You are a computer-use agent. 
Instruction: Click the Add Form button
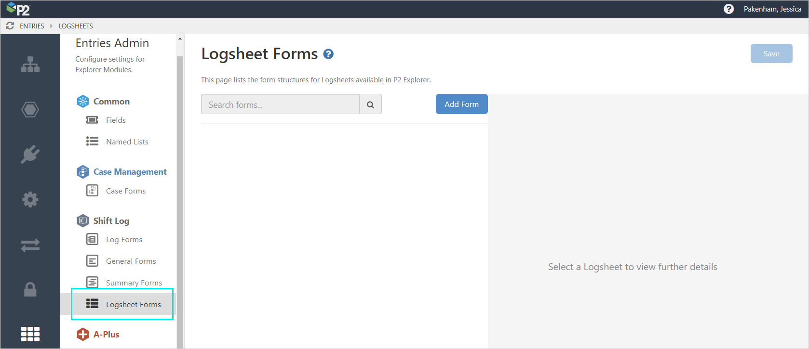(x=461, y=104)
